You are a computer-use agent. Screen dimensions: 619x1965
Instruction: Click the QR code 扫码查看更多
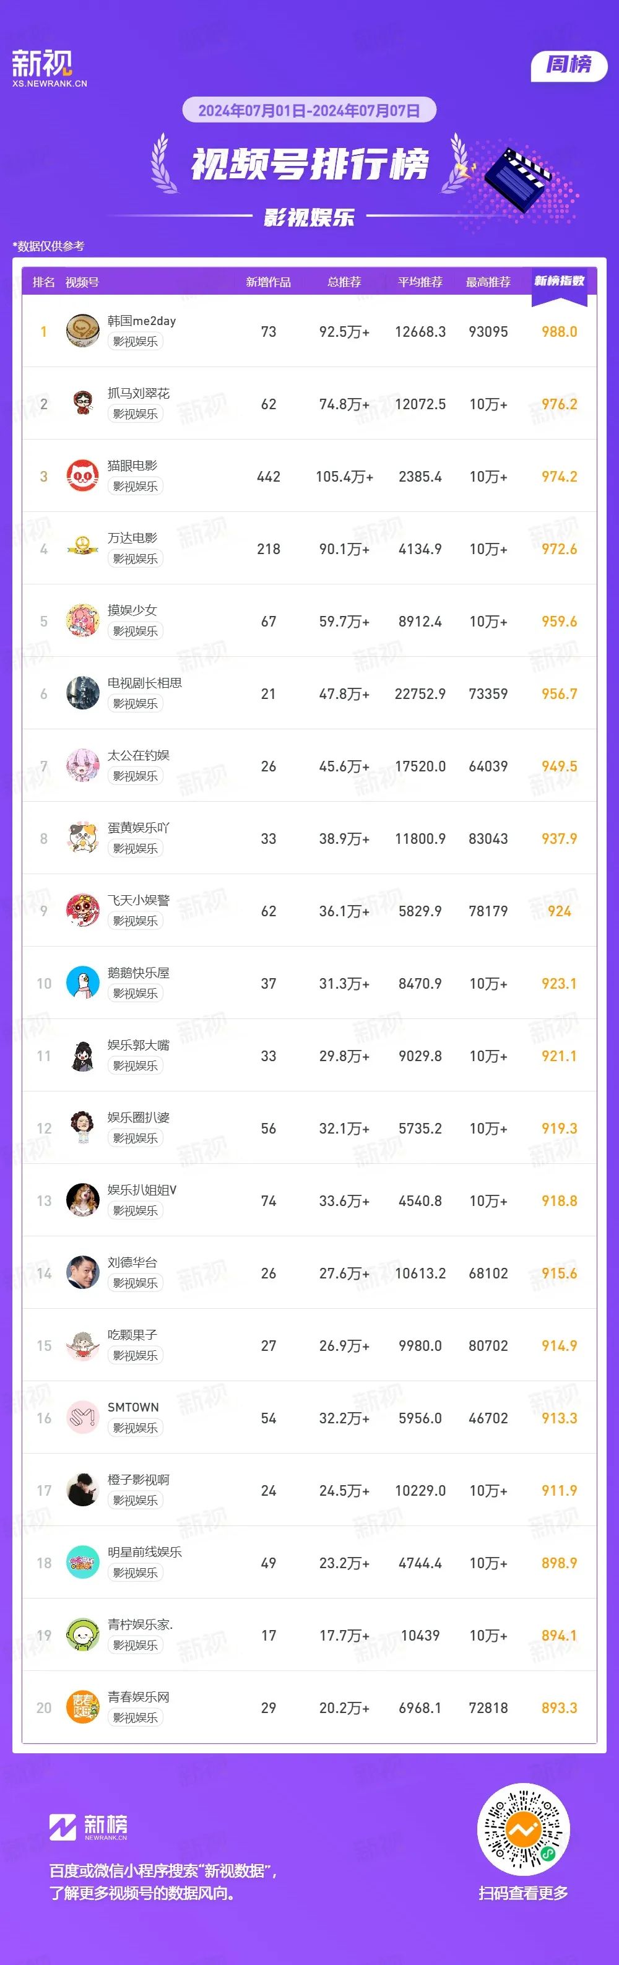(523, 1829)
